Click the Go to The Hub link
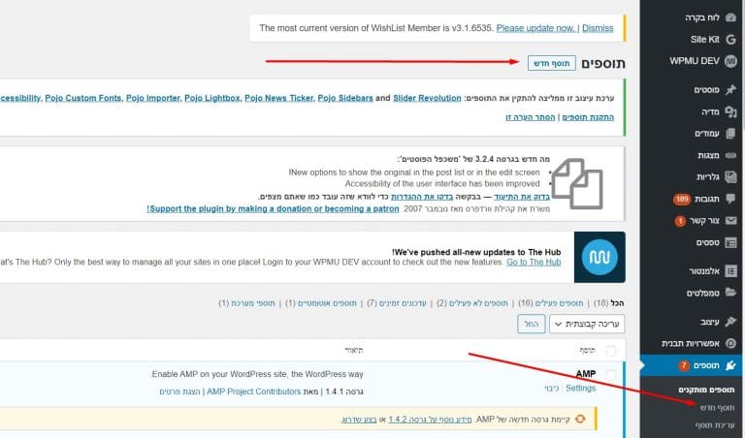 534,262
